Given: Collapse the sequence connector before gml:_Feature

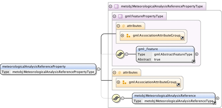Looking at the screenshot, I should point(127,54).
